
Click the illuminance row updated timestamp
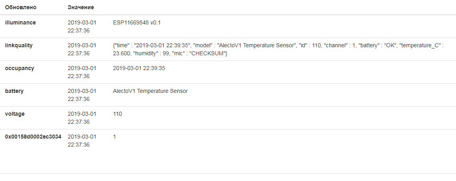[82, 26]
